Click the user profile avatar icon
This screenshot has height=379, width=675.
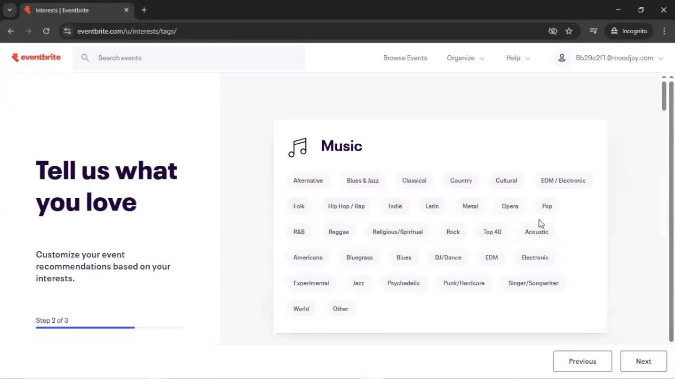(562, 58)
